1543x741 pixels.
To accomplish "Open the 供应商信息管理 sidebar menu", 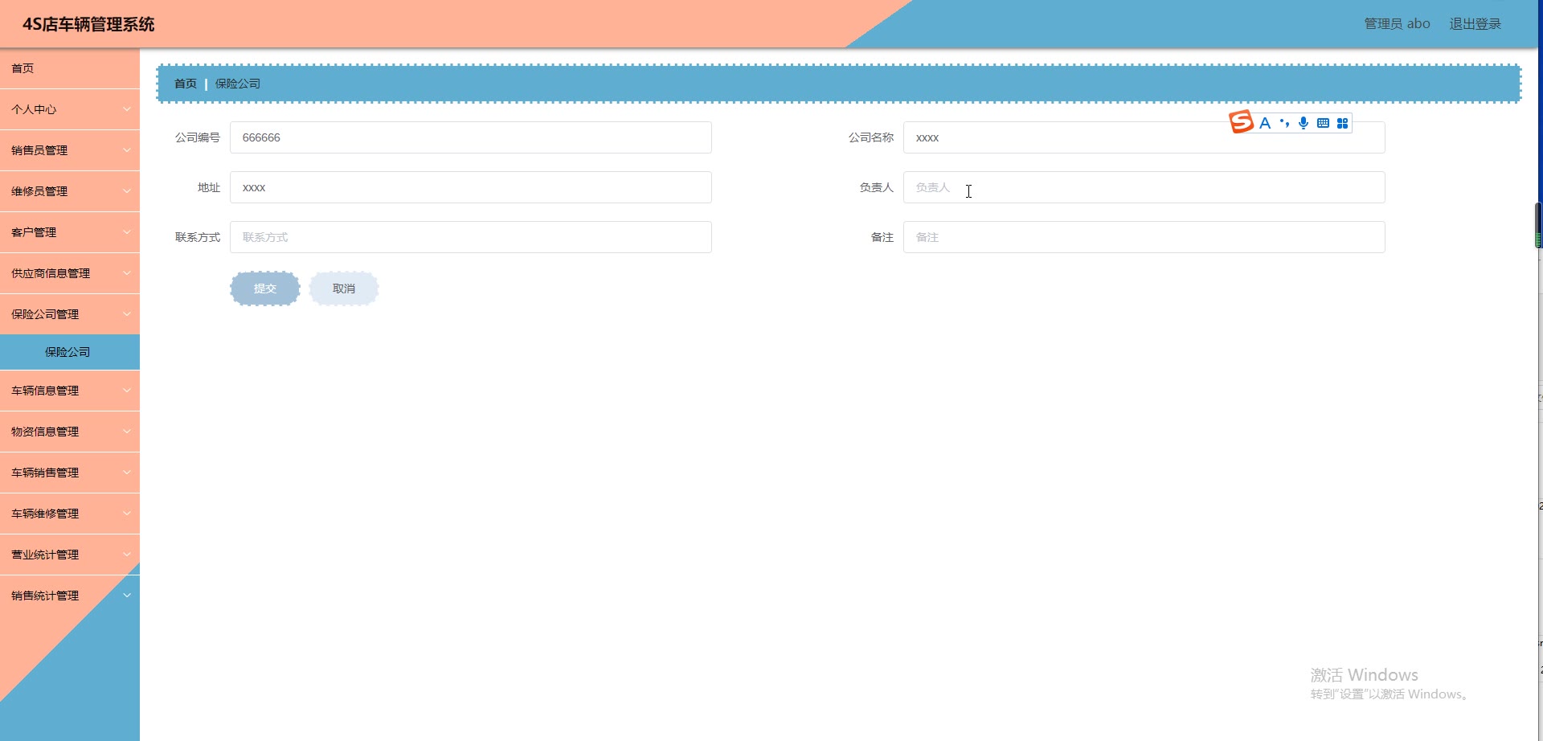I will click(70, 273).
